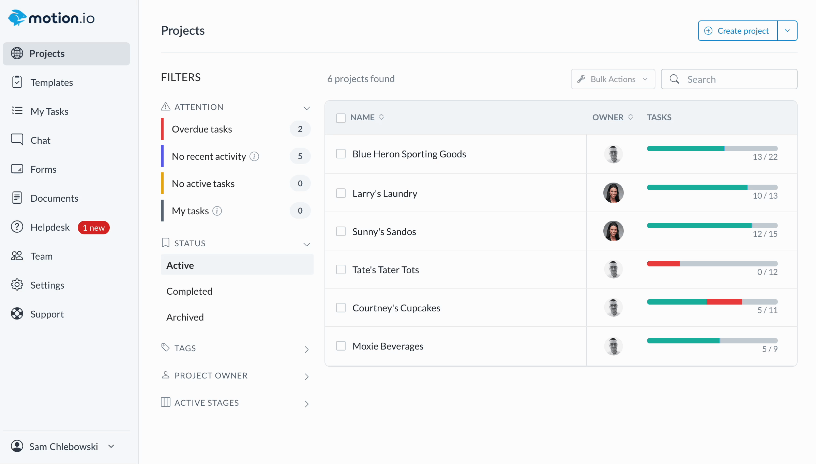Click the Support lifebuoy icon

(17, 314)
